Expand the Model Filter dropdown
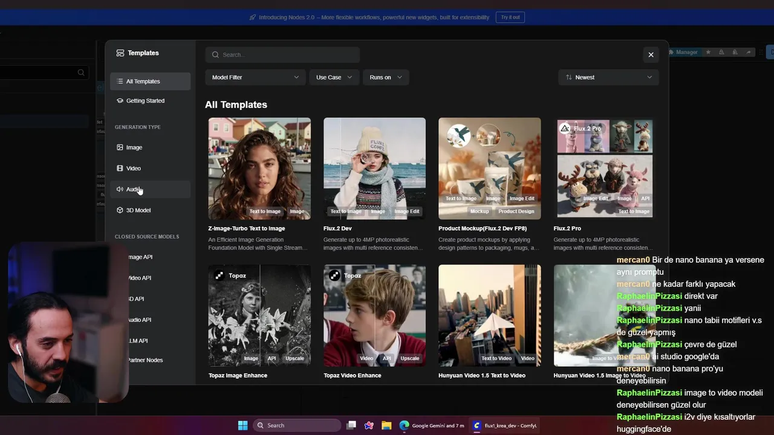Viewport: 774px width, 435px height. (x=256, y=77)
